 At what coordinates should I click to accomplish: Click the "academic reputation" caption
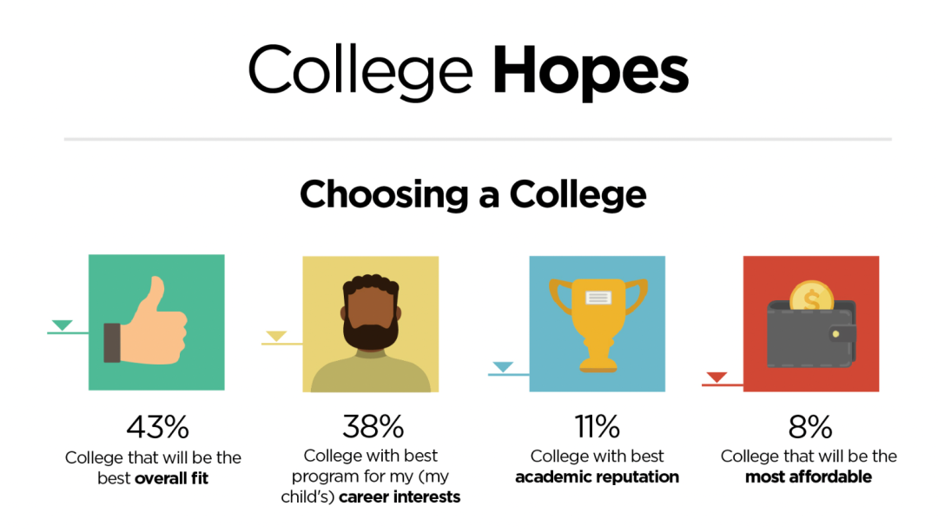tap(597, 476)
